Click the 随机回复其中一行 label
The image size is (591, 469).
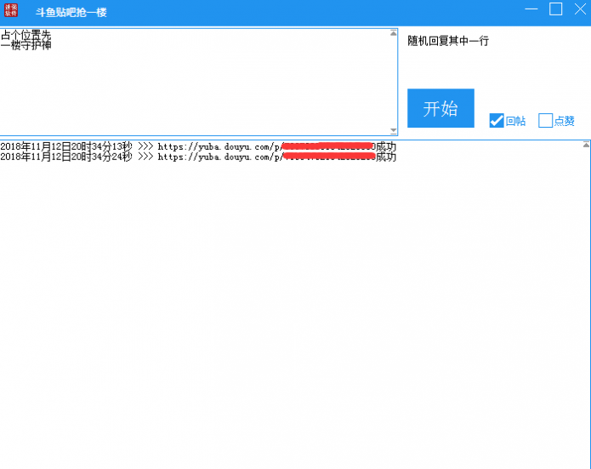tap(448, 41)
